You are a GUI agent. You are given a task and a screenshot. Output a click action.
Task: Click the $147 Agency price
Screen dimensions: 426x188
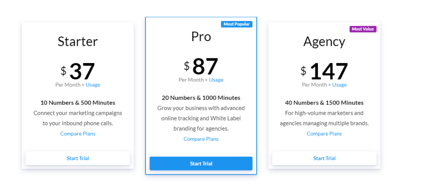click(328, 71)
